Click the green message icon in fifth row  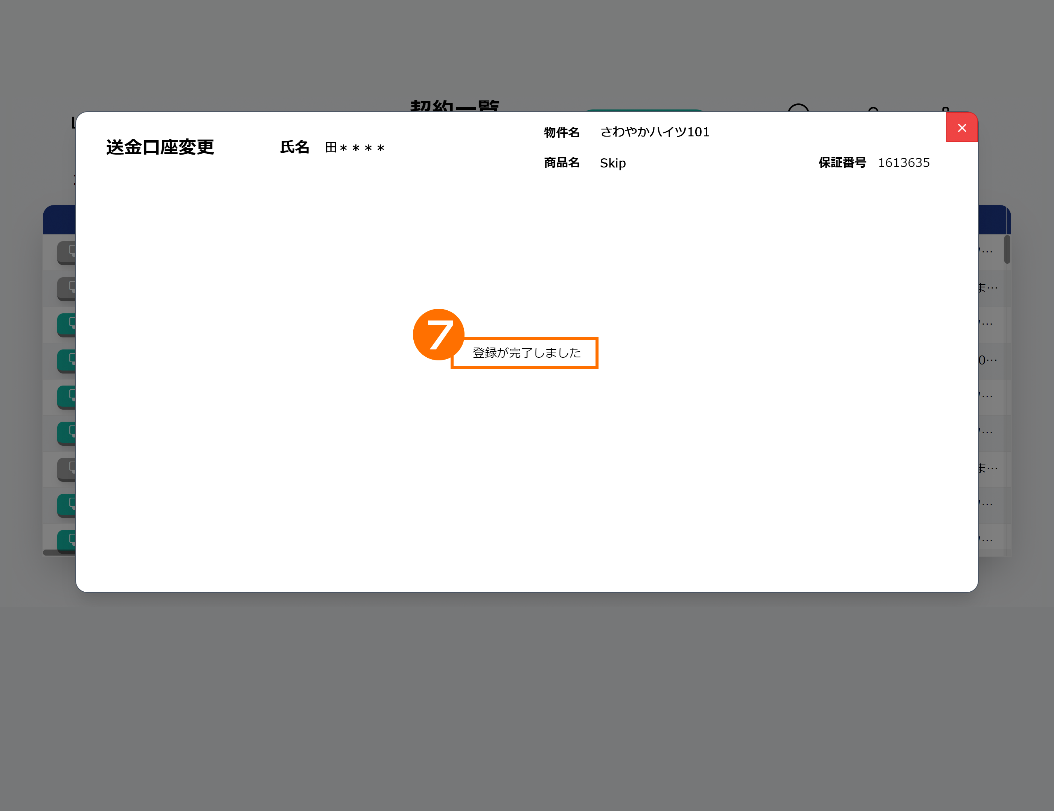pyautogui.click(x=67, y=396)
